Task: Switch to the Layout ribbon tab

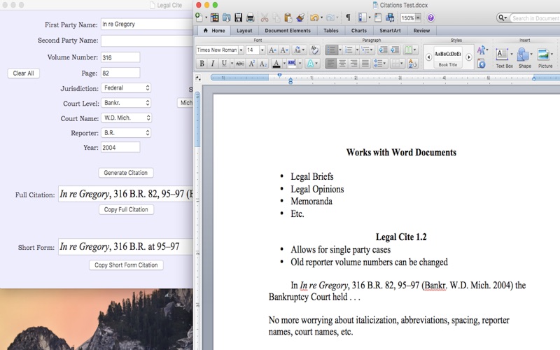Action: click(x=244, y=31)
